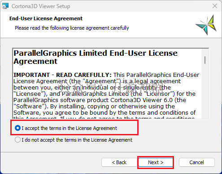Click the "End-User License Agreement" page heading
The height and width of the screenshot is (174, 222).
pos(46,18)
